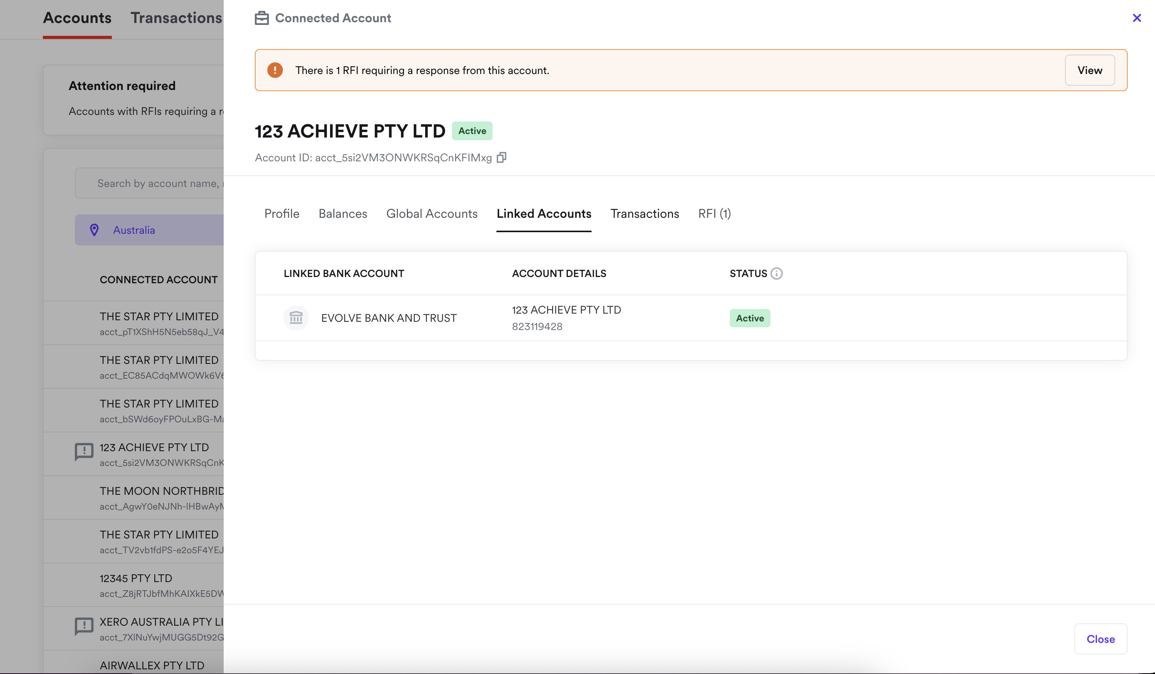Click the Close button at the bottom

[x=1100, y=639]
